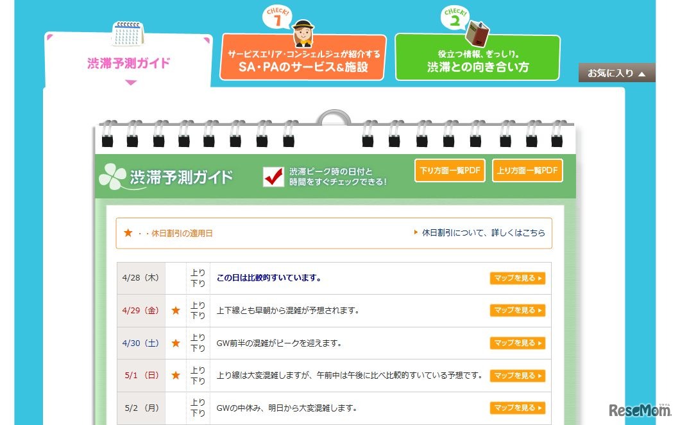Click the star legend in 休日割引の適用日 row
The height and width of the screenshot is (425, 680).
pos(128,233)
